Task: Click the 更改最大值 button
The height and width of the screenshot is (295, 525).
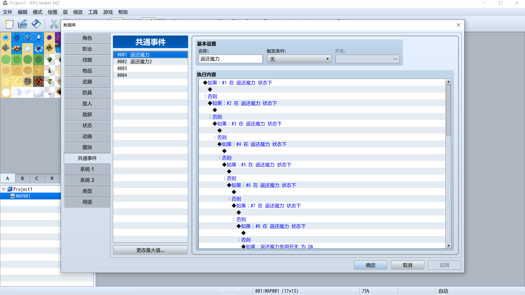Action: pyautogui.click(x=150, y=250)
